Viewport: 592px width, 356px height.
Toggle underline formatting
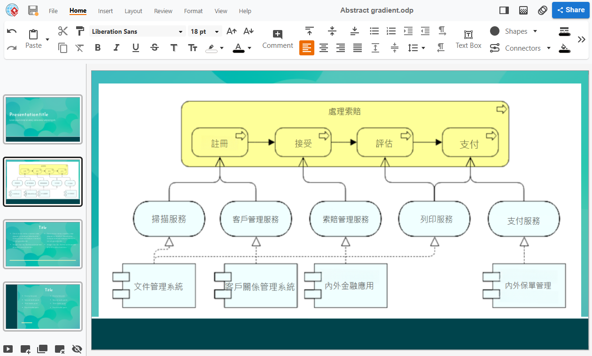pyautogui.click(x=135, y=47)
